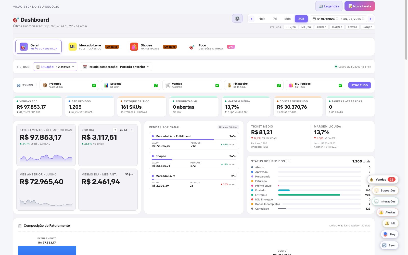
Task: Click the Legendas button
Action: [x=329, y=6]
